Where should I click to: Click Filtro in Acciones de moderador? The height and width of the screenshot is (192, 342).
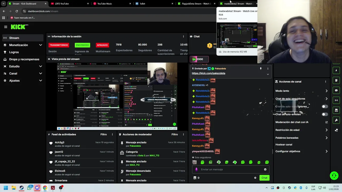click(174, 134)
